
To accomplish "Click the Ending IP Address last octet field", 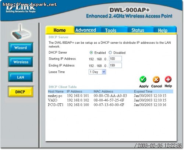I will click(115, 65).
